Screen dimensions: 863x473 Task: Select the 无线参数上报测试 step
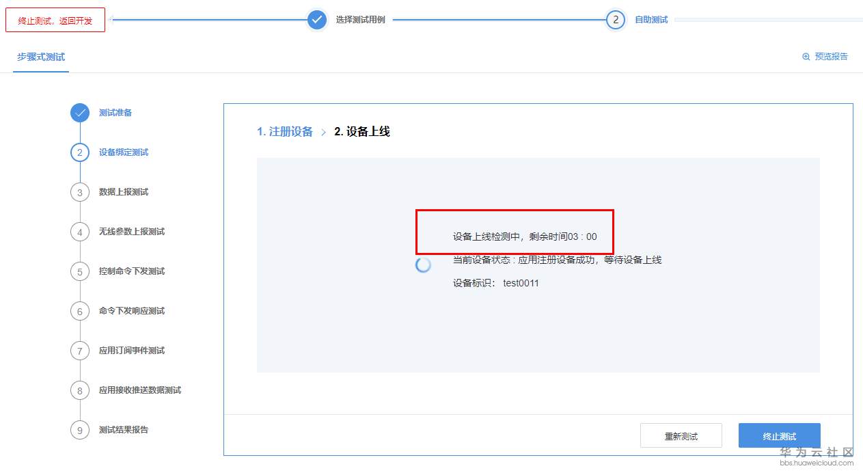[132, 232]
